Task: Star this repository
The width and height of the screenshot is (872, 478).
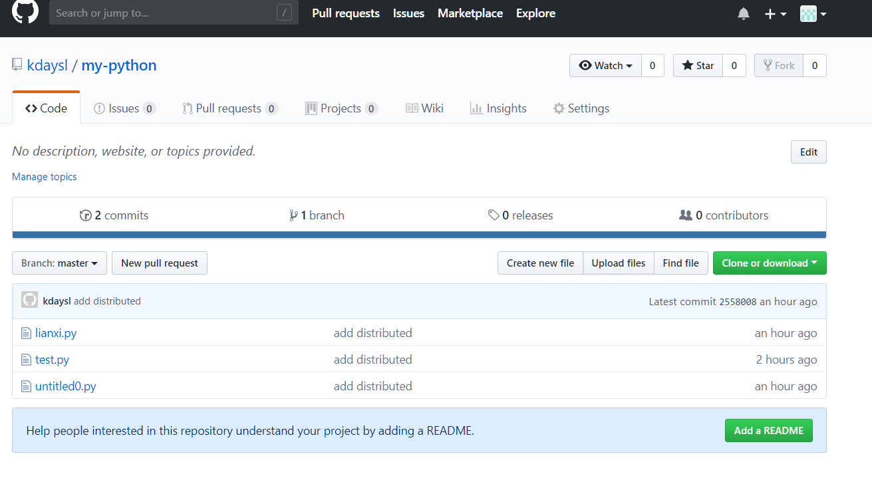Action: [698, 65]
